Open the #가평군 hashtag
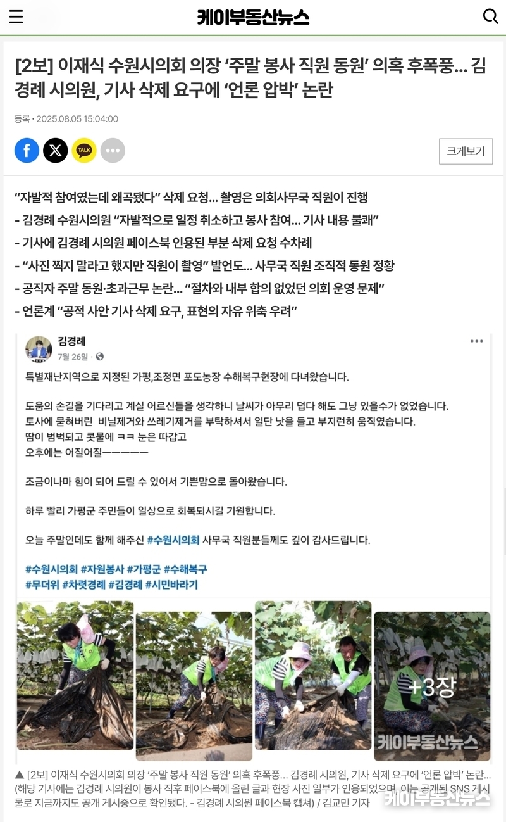 (144, 569)
